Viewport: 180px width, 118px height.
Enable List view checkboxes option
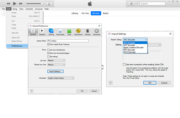coord(48,50)
